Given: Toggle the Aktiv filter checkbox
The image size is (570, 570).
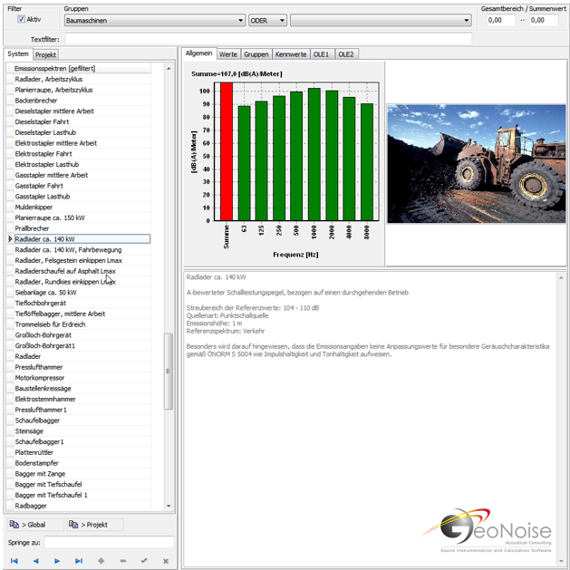Looking at the screenshot, I should (x=22, y=19).
